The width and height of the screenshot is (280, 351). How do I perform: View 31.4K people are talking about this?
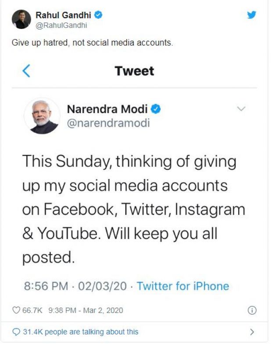[81, 332]
